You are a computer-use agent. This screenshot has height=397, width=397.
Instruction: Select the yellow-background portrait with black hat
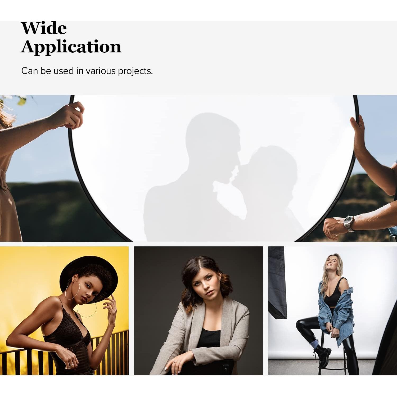[64, 311]
